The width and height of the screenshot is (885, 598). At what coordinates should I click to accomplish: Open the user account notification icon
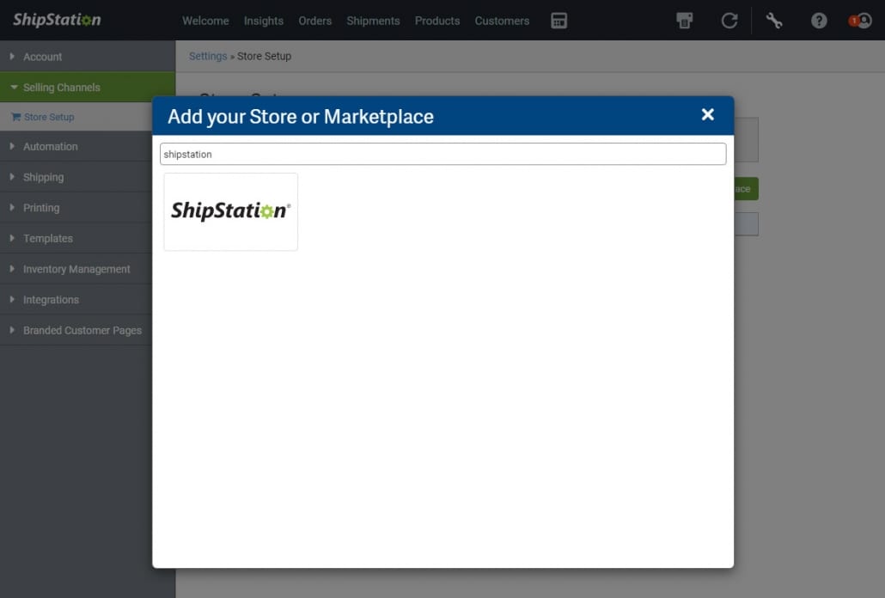coord(861,21)
